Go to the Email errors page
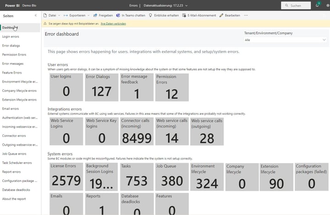 tap(11, 109)
